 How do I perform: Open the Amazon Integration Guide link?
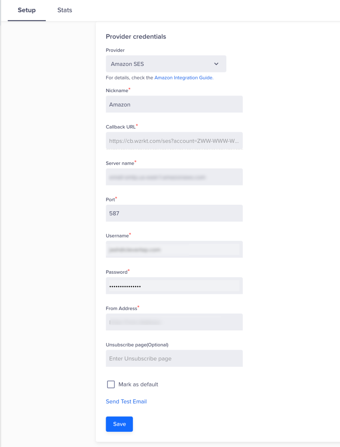point(184,78)
